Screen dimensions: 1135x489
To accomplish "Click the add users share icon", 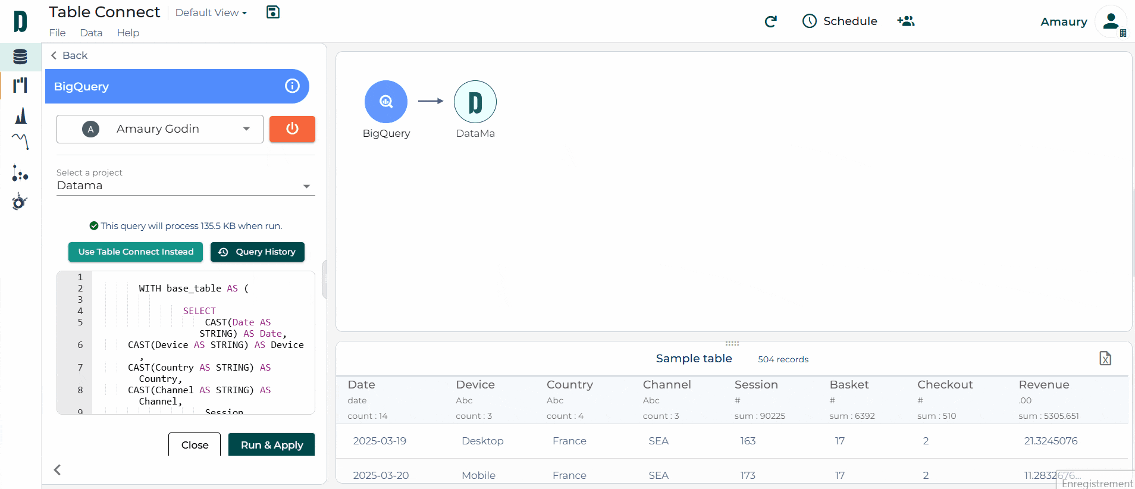I will click(x=906, y=21).
